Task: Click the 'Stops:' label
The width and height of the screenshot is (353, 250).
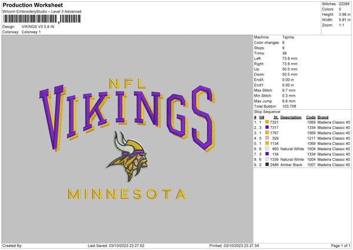Action: click(x=259, y=48)
